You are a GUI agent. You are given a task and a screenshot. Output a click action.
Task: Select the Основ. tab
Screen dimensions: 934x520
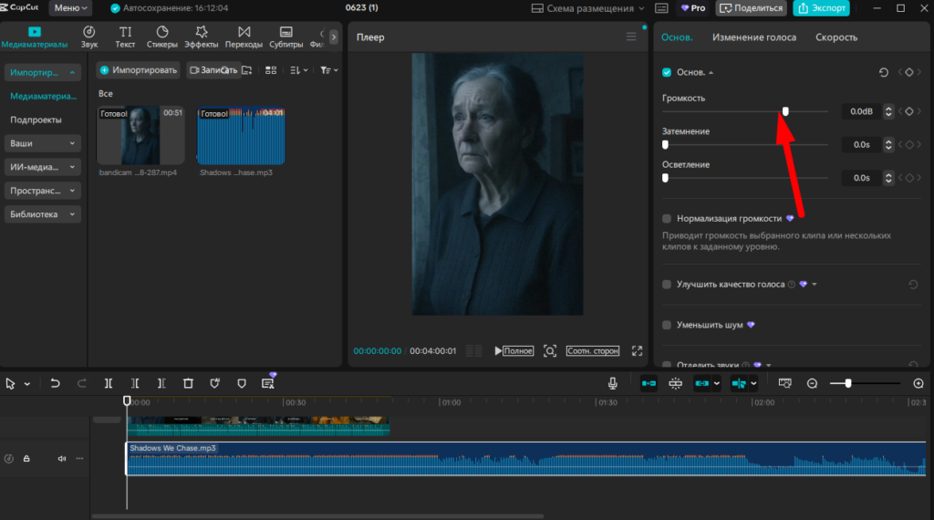[677, 36]
